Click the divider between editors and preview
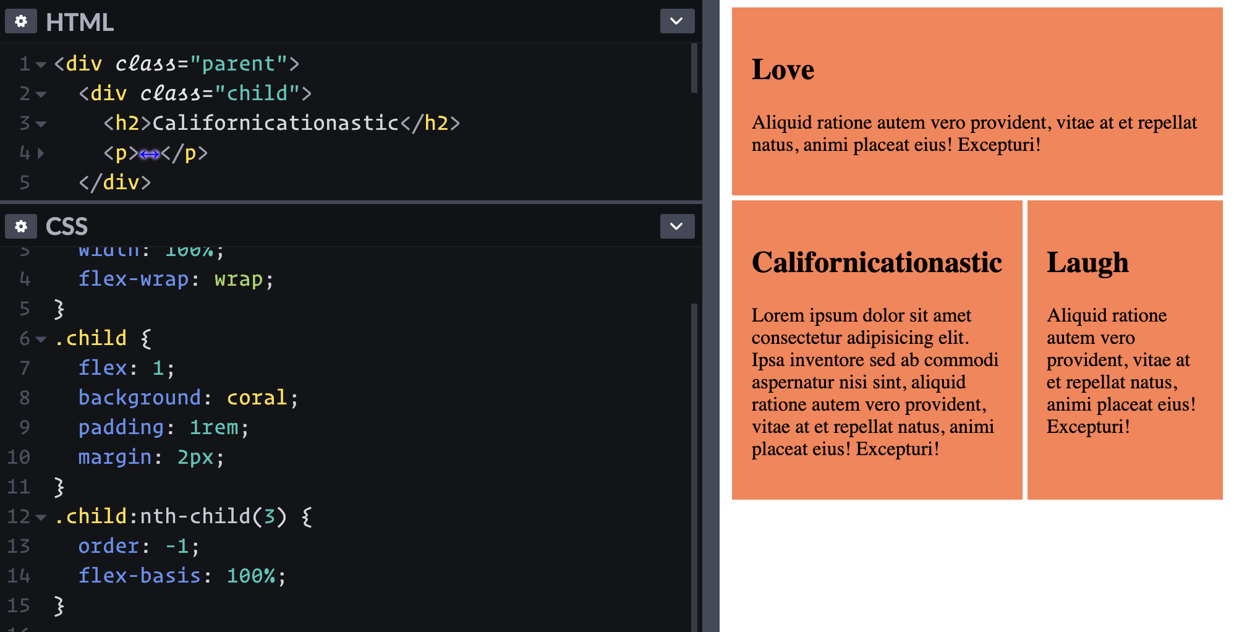The height and width of the screenshot is (632, 1234). [x=711, y=316]
